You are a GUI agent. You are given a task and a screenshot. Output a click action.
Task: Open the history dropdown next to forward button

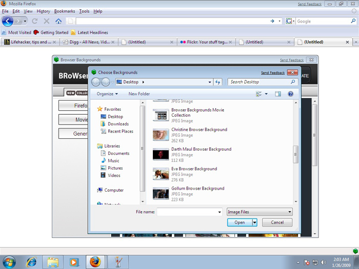click(x=25, y=22)
